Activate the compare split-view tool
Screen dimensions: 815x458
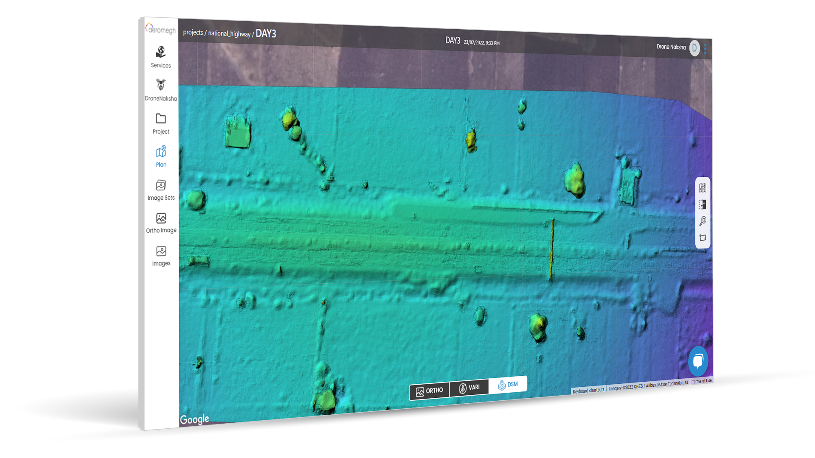tap(703, 204)
